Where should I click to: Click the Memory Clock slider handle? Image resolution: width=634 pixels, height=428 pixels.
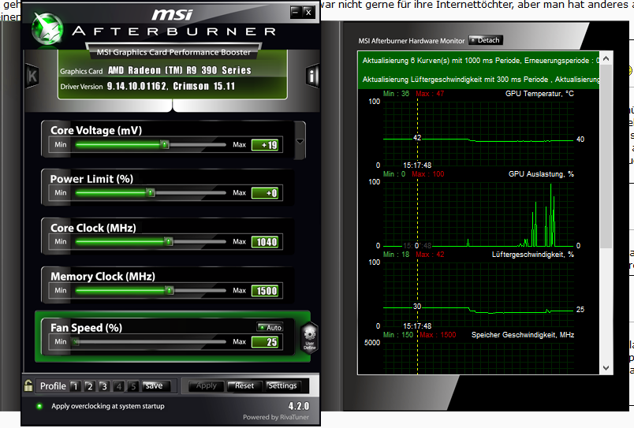point(170,290)
